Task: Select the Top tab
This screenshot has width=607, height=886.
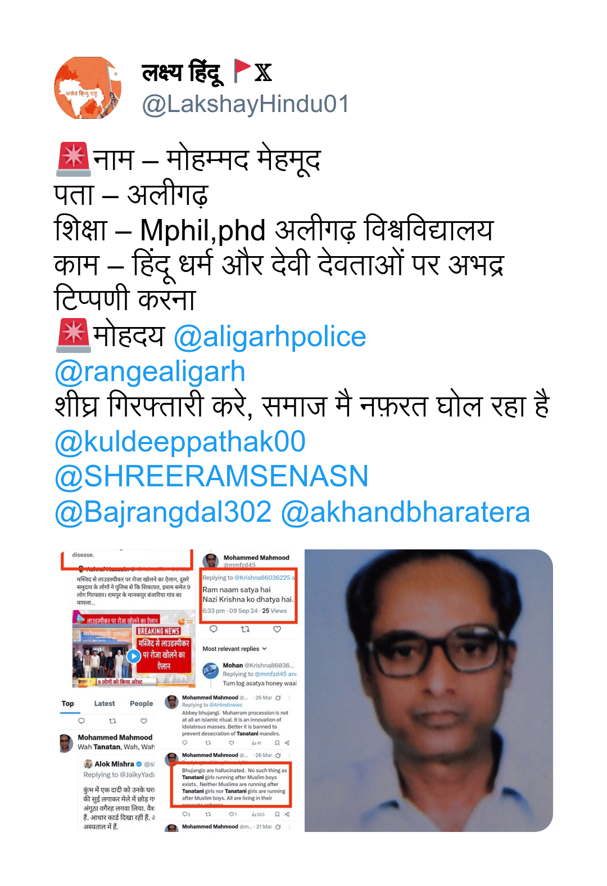Action: click(68, 704)
